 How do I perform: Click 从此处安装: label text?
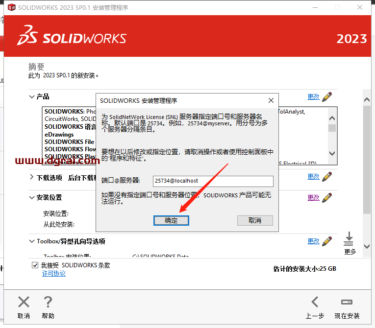59,224
